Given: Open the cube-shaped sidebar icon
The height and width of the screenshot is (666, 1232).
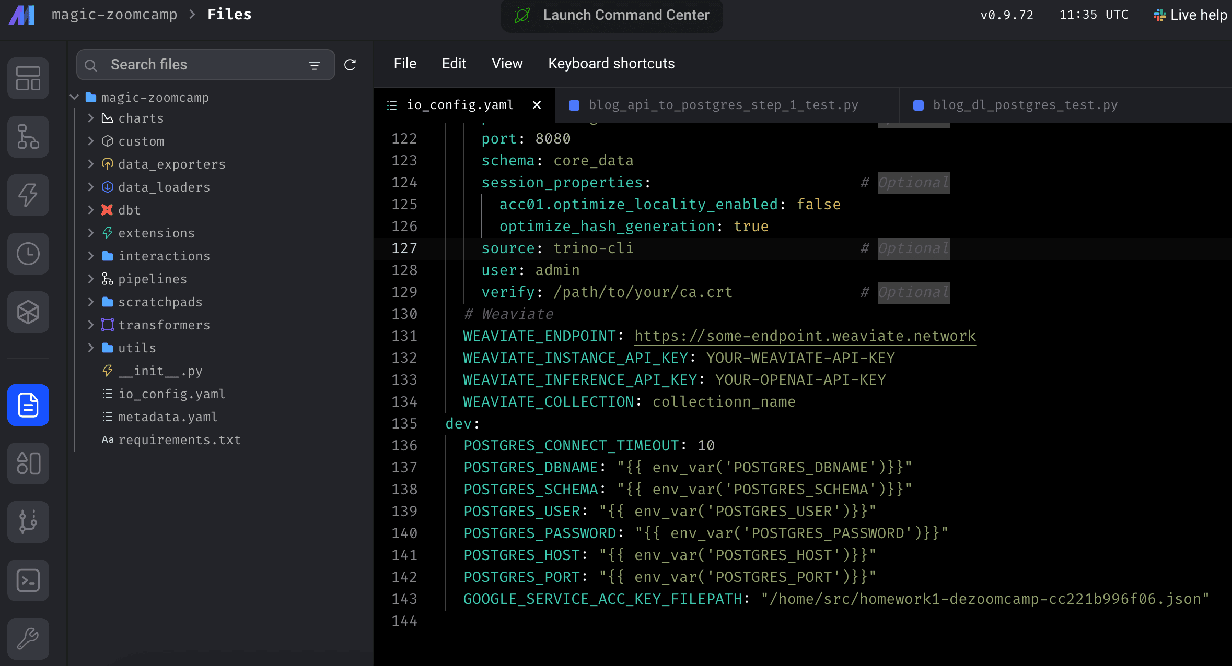Looking at the screenshot, I should click(28, 312).
